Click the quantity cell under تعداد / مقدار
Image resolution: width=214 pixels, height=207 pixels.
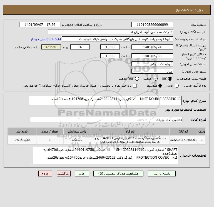coord(50,140)
